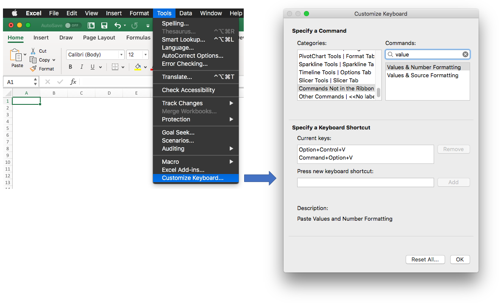Expand the Fill Color dropdown arrow
This screenshot has height=303, width=504.
click(x=145, y=67)
